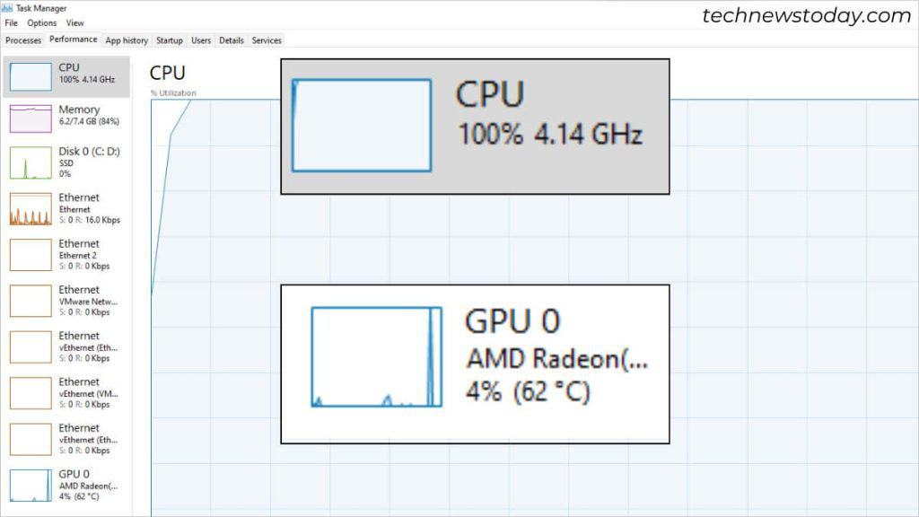This screenshot has width=919, height=517.
Task: Switch to the Users tab
Action: pos(201,40)
